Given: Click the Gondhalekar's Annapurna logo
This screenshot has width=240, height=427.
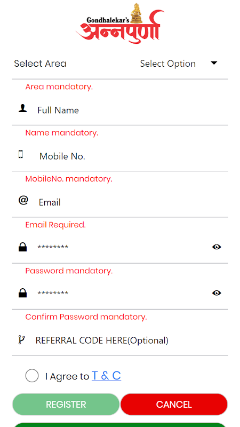Looking at the screenshot, I should [120, 23].
